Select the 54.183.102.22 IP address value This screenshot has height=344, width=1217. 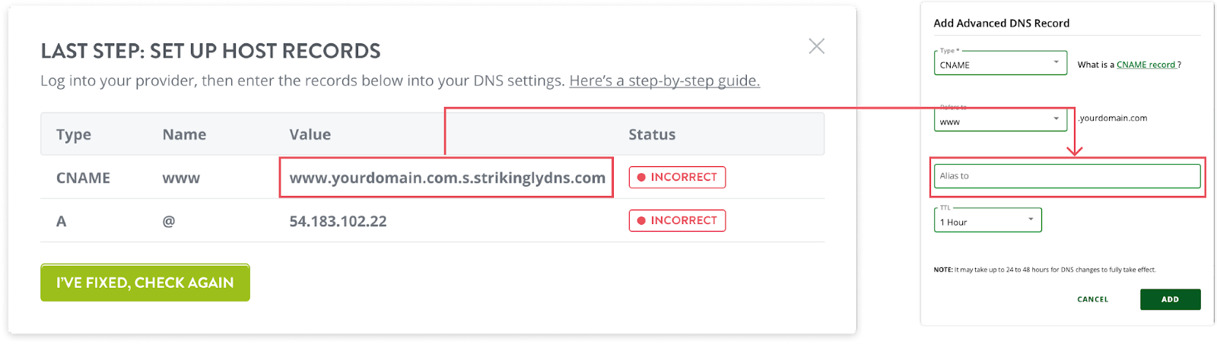[x=338, y=221]
